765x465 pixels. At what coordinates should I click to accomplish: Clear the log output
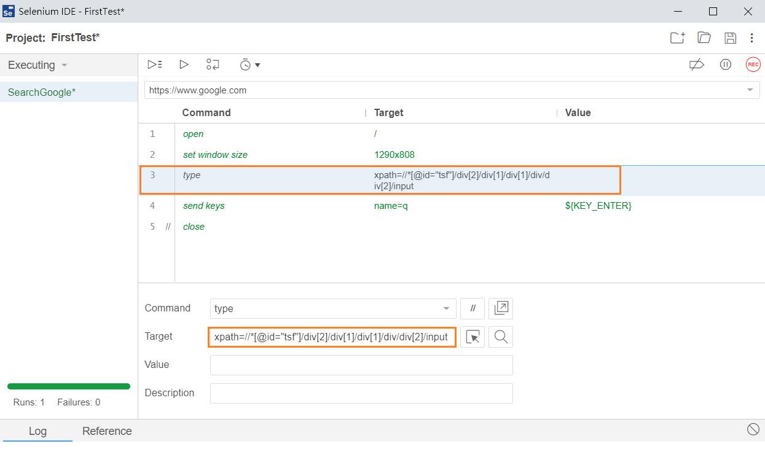click(753, 430)
